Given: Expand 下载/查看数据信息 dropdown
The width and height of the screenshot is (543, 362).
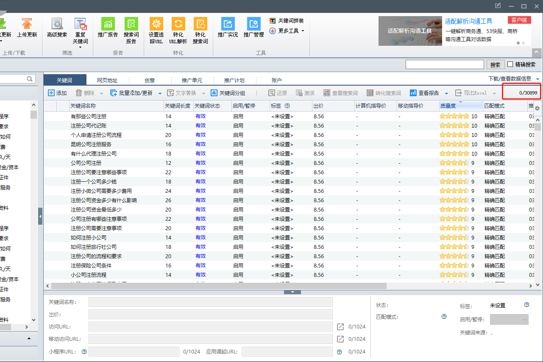Looking at the screenshot, I should [x=537, y=79].
